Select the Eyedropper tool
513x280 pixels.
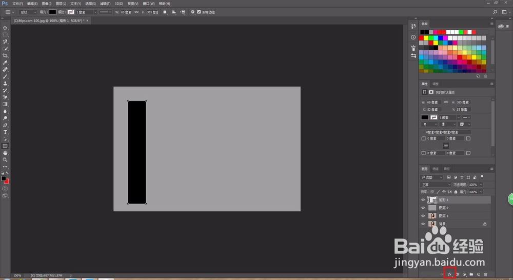5,63
